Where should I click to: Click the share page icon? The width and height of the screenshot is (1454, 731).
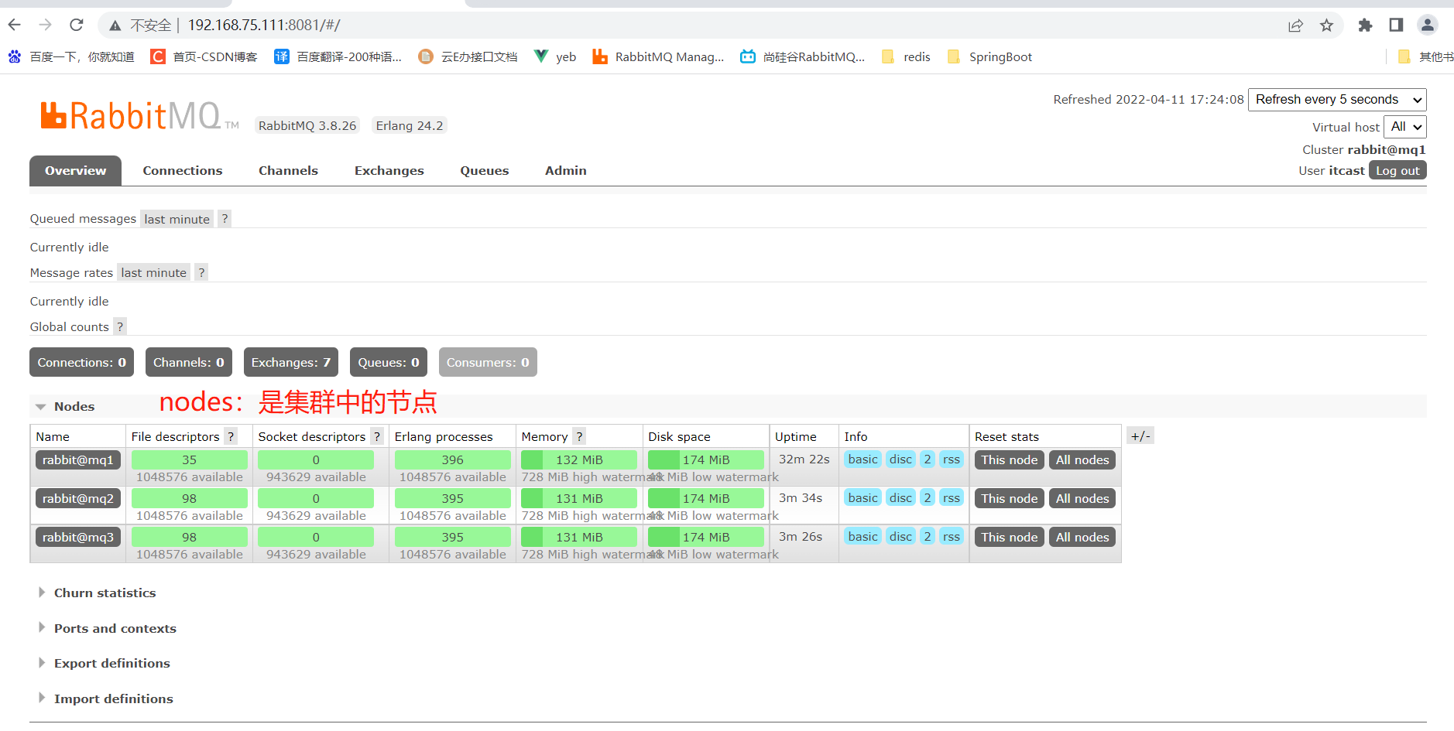coord(1295,26)
